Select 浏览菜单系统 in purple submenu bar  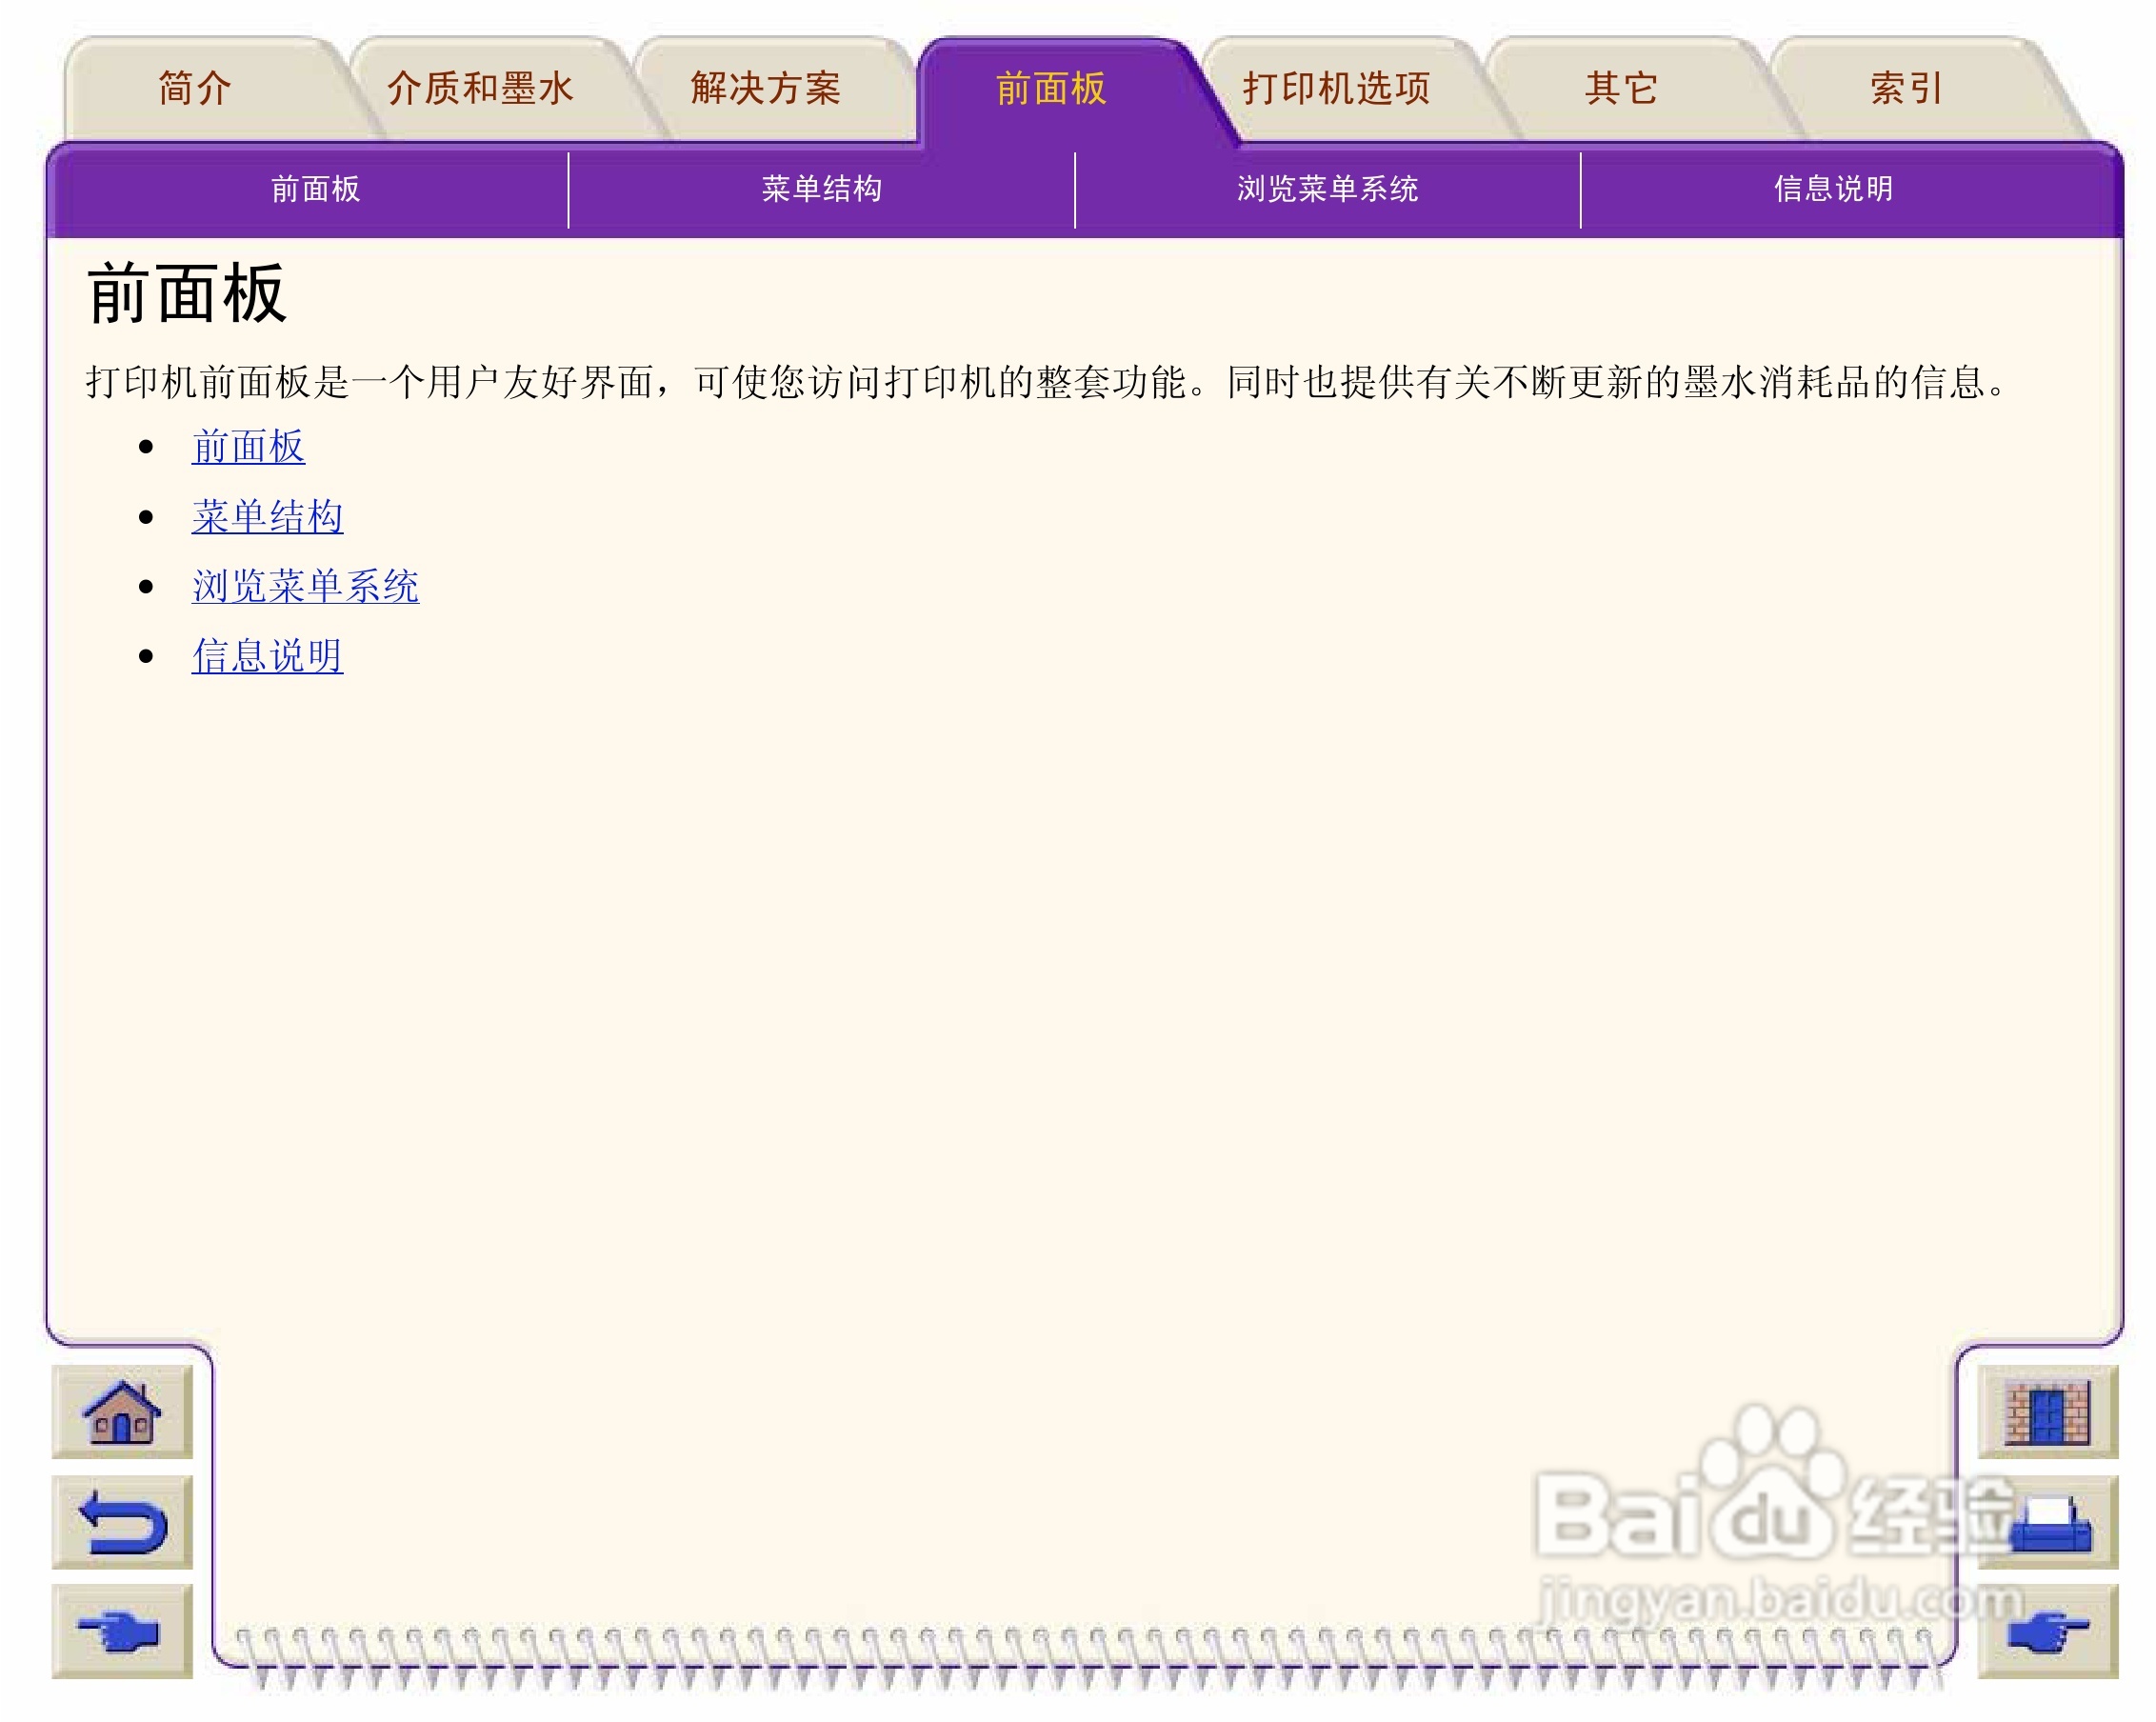point(1327,189)
